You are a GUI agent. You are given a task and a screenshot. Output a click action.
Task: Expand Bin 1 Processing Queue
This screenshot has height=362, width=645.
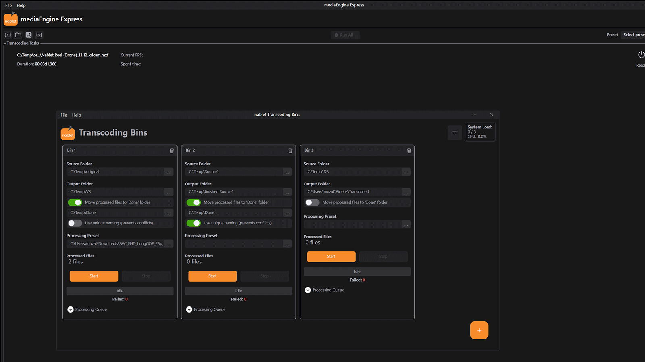71,309
